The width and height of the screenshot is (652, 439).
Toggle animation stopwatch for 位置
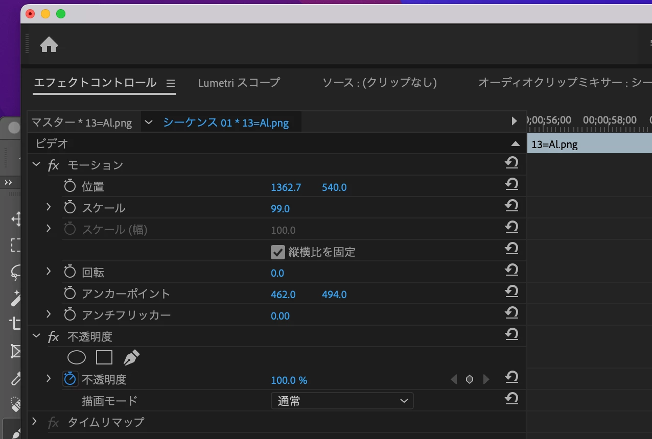click(69, 186)
